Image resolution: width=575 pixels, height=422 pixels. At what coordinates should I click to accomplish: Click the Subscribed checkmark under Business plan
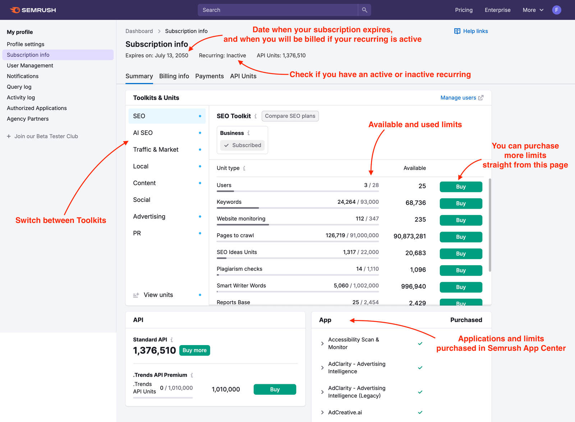click(227, 145)
